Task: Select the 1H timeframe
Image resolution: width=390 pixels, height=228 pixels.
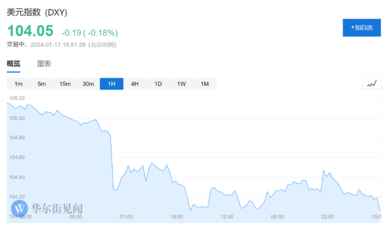Action: (x=112, y=84)
